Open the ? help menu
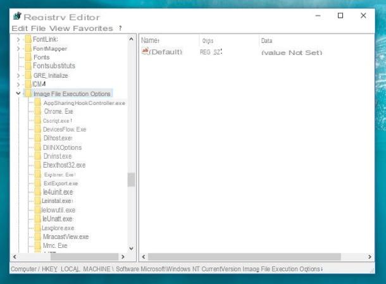This screenshot has height=284, width=386. [120, 28]
